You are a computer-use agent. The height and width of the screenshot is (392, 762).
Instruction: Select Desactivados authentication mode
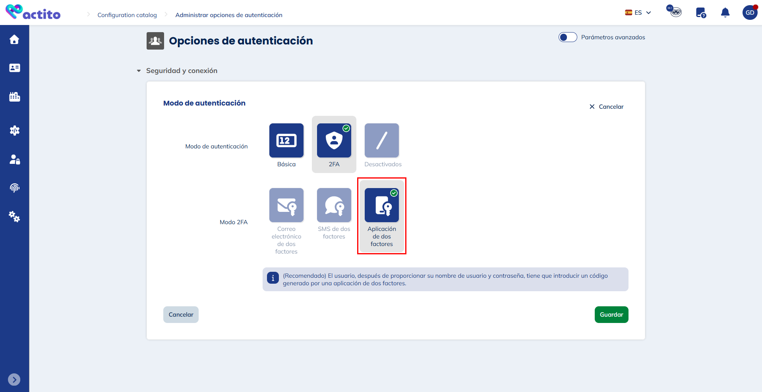[x=382, y=140]
